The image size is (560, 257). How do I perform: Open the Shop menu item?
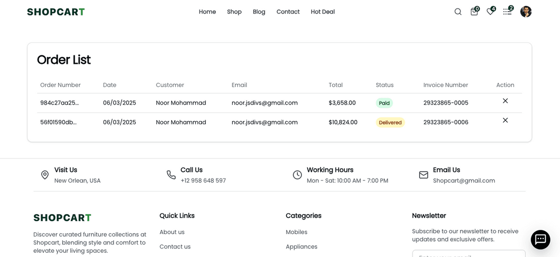point(234,12)
